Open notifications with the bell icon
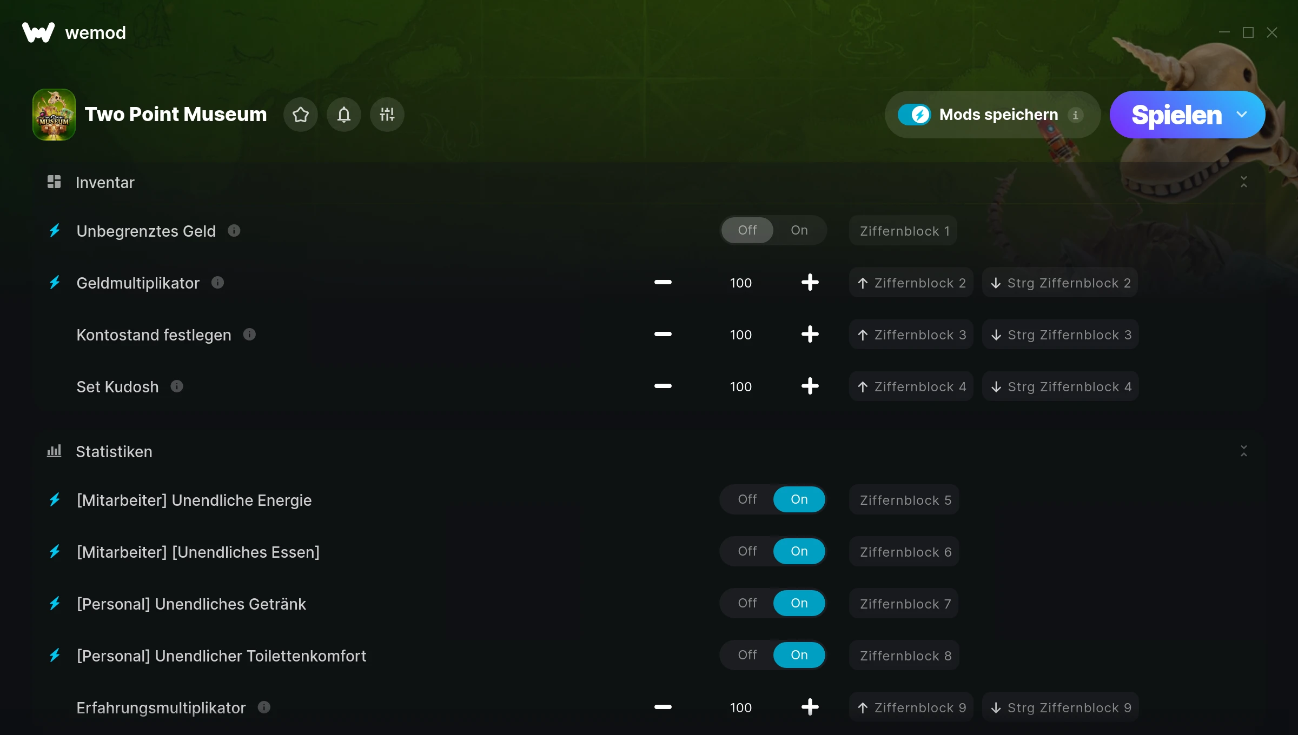Image resolution: width=1298 pixels, height=735 pixels. tap(344, 115)
